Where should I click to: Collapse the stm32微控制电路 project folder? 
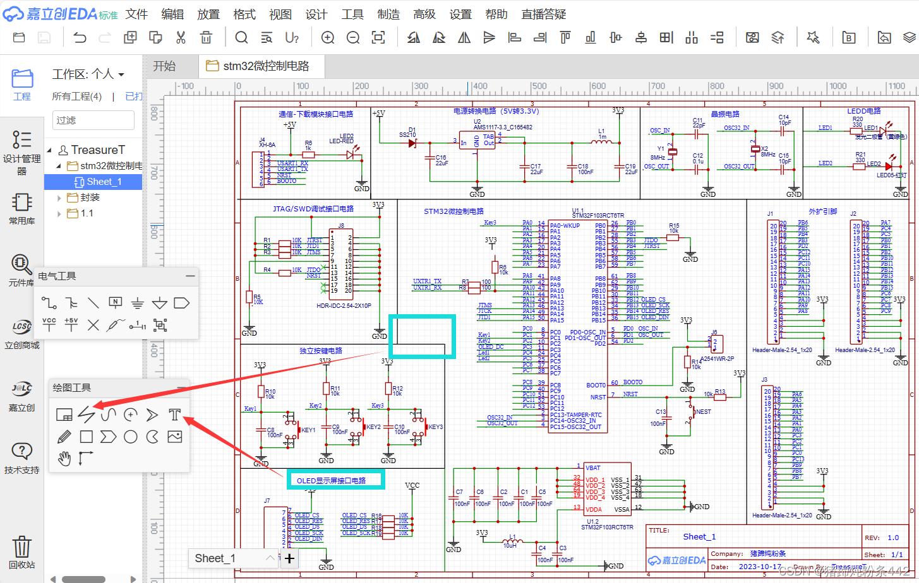point(59,166)
